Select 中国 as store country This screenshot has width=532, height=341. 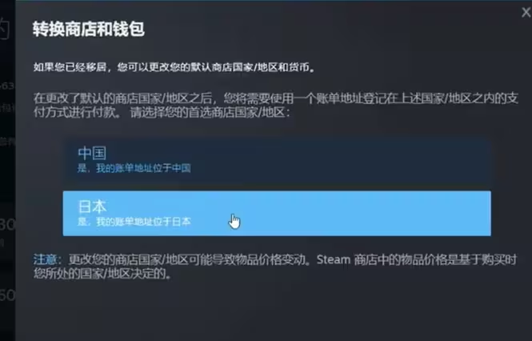click(x=277, y=160)
